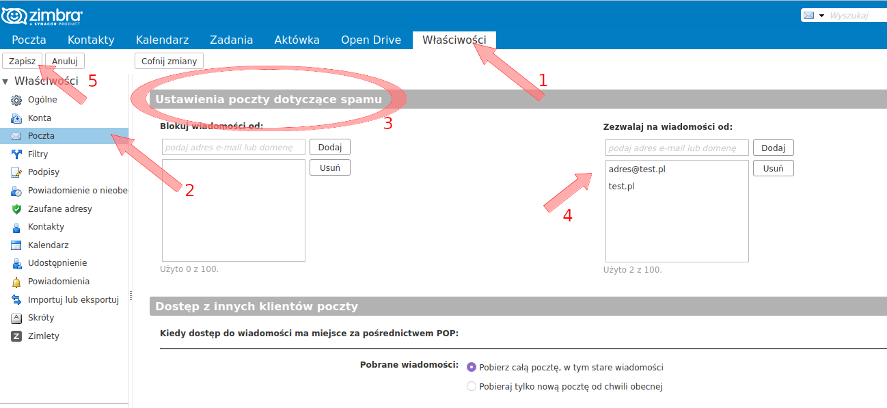The image size is (887, 408).
Task: Open the Ogólne gear icon
Action: click(x=16, y=100)
